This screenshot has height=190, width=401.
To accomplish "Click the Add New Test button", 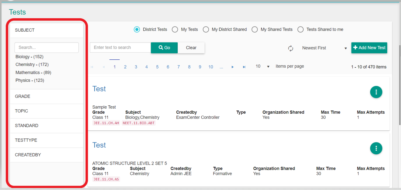I will click(x=369, y=48).
